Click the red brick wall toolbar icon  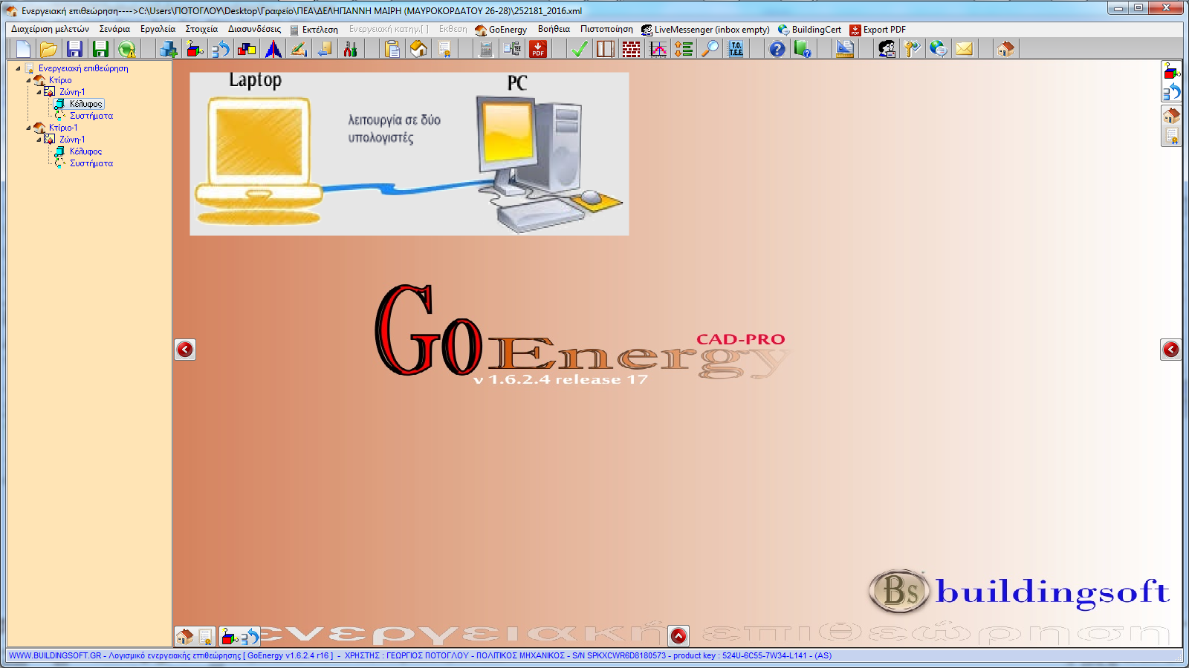click(x=631, y=49)
